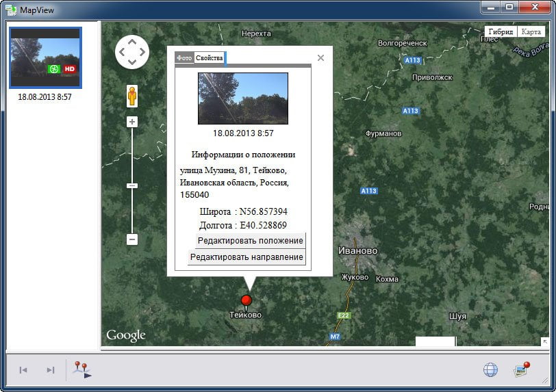Zoom in with the map plus button
The height and width of the screenshot is (392, 556).
132,122
